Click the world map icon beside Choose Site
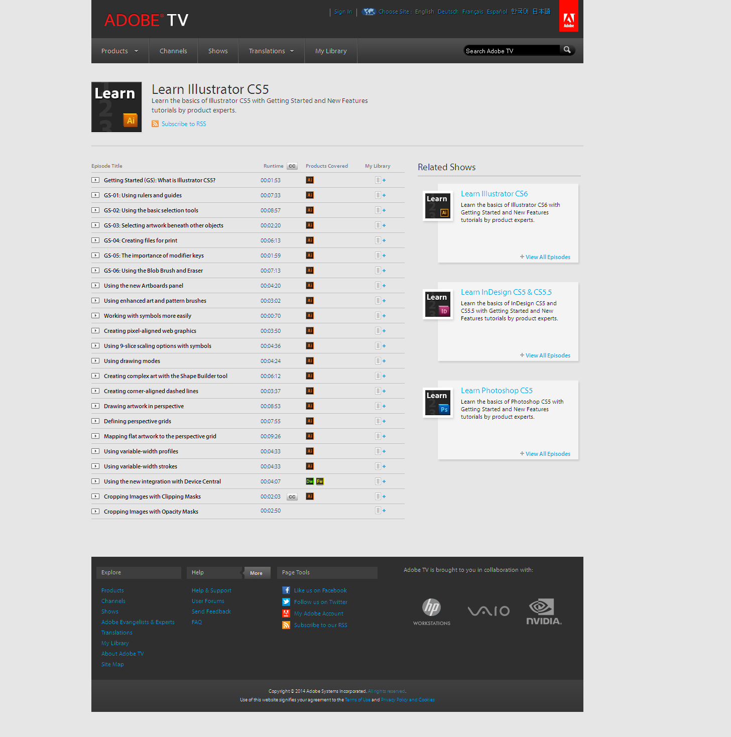 coord(369,12)
